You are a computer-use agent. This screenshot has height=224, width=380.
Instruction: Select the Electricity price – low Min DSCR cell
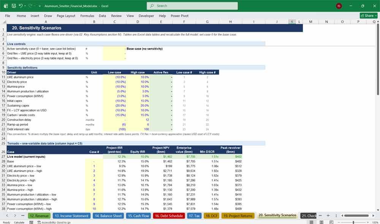[x=207, y=176]
